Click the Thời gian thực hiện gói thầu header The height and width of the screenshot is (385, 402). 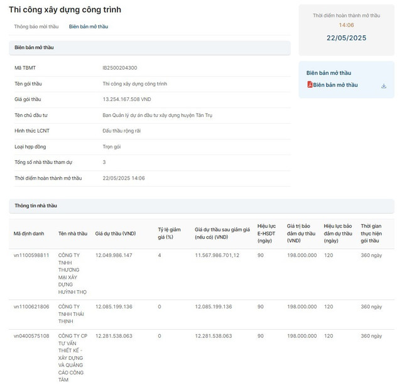(371, 233)
